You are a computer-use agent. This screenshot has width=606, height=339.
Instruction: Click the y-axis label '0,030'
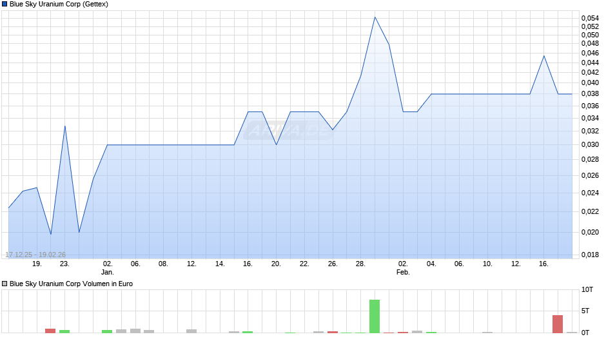pos(590,144)
